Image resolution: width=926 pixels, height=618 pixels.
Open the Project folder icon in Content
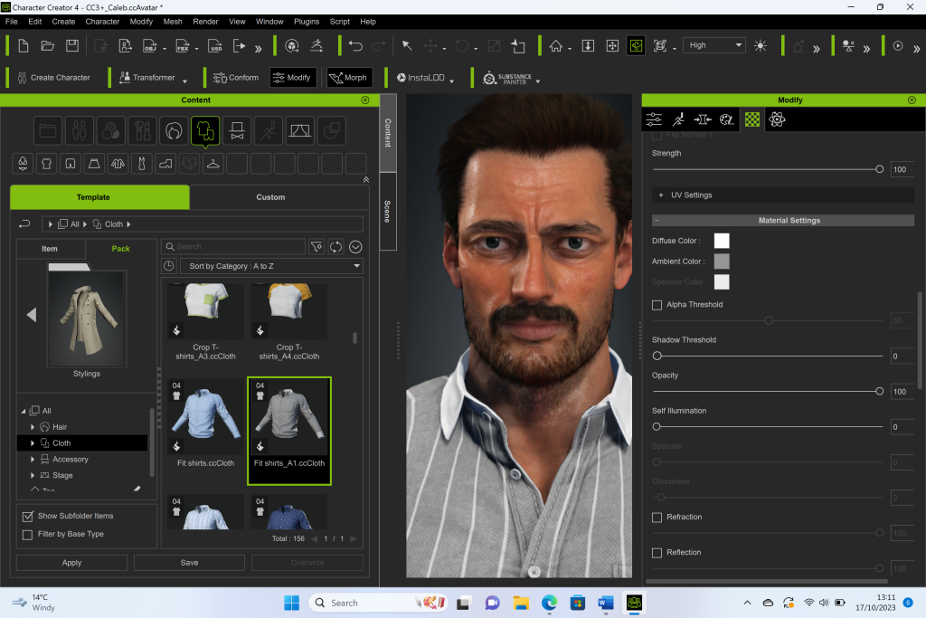click(x=48, y=130)
